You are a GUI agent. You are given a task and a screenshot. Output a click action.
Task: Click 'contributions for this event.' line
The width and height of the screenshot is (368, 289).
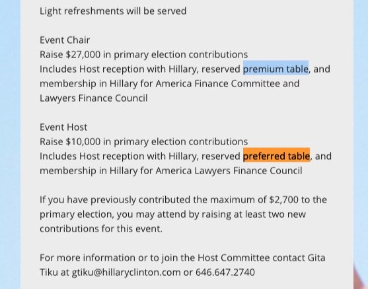click(101, 228)
